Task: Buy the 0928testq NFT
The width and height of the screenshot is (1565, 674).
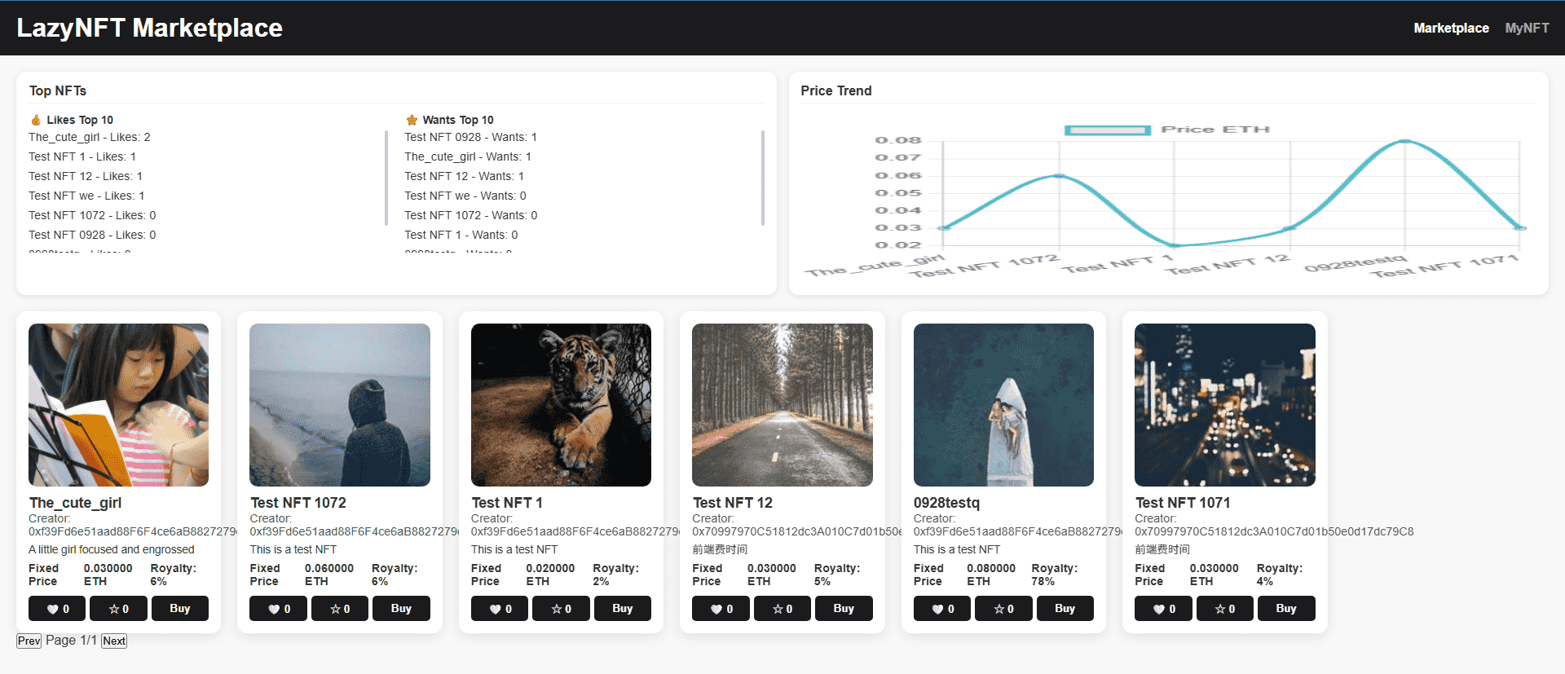Action: [x=1065, y=609]
